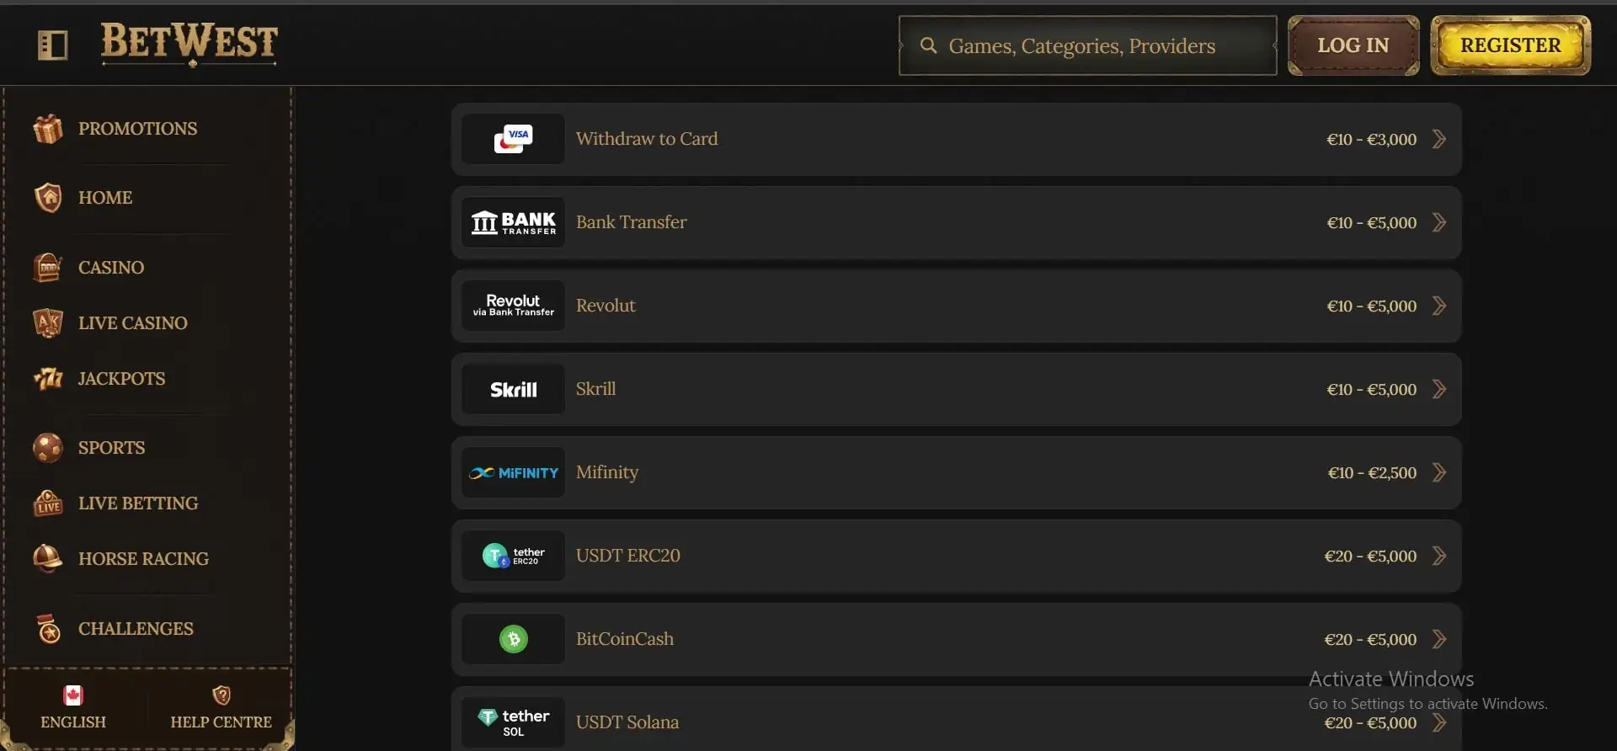Click the Home shield icon
Viewport: 1617px width, 751px height.
pos(48,198)
